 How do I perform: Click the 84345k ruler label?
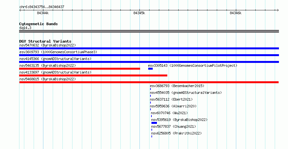(x=139, y=13)
